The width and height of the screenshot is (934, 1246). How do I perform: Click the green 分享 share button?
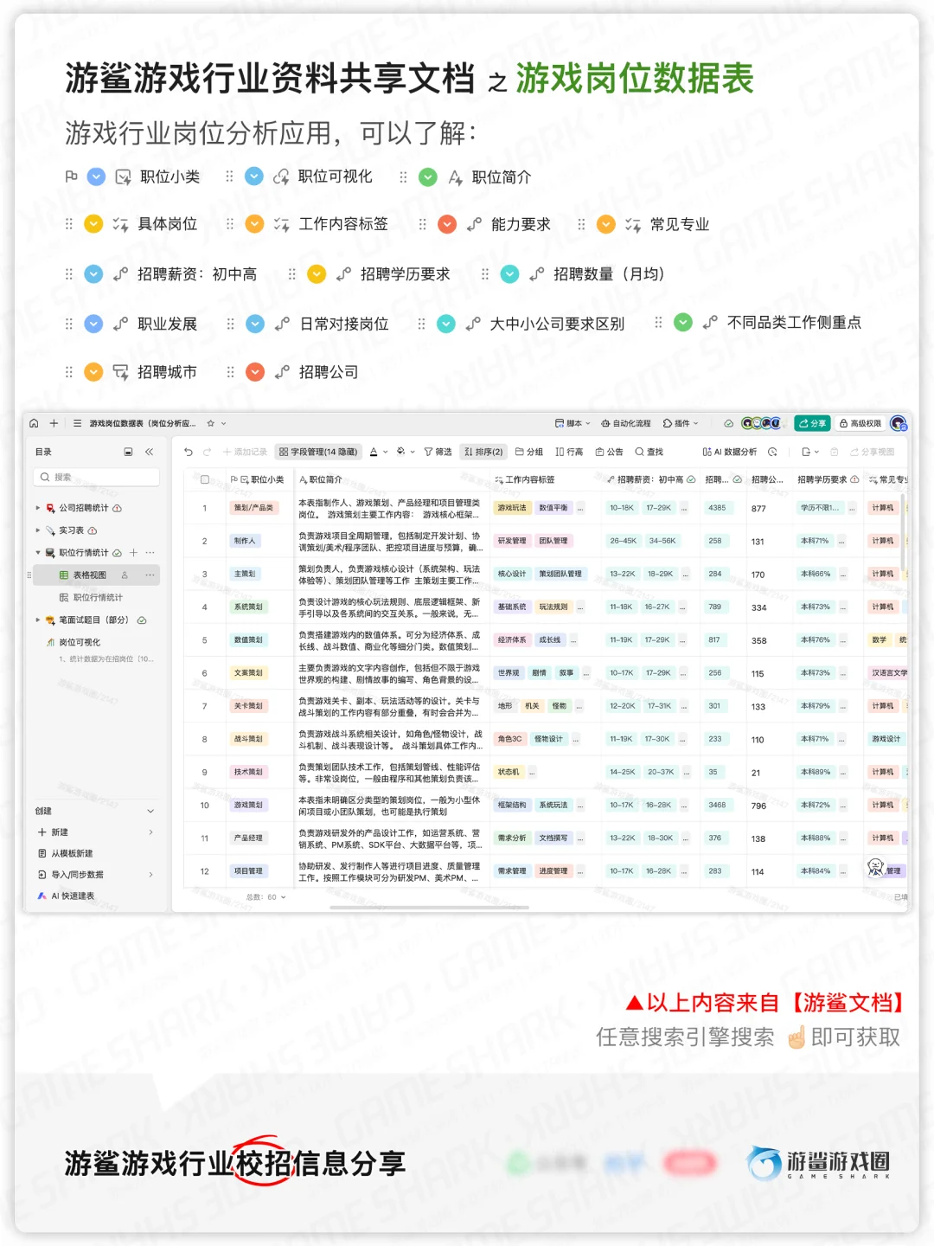tap(813, 423)
